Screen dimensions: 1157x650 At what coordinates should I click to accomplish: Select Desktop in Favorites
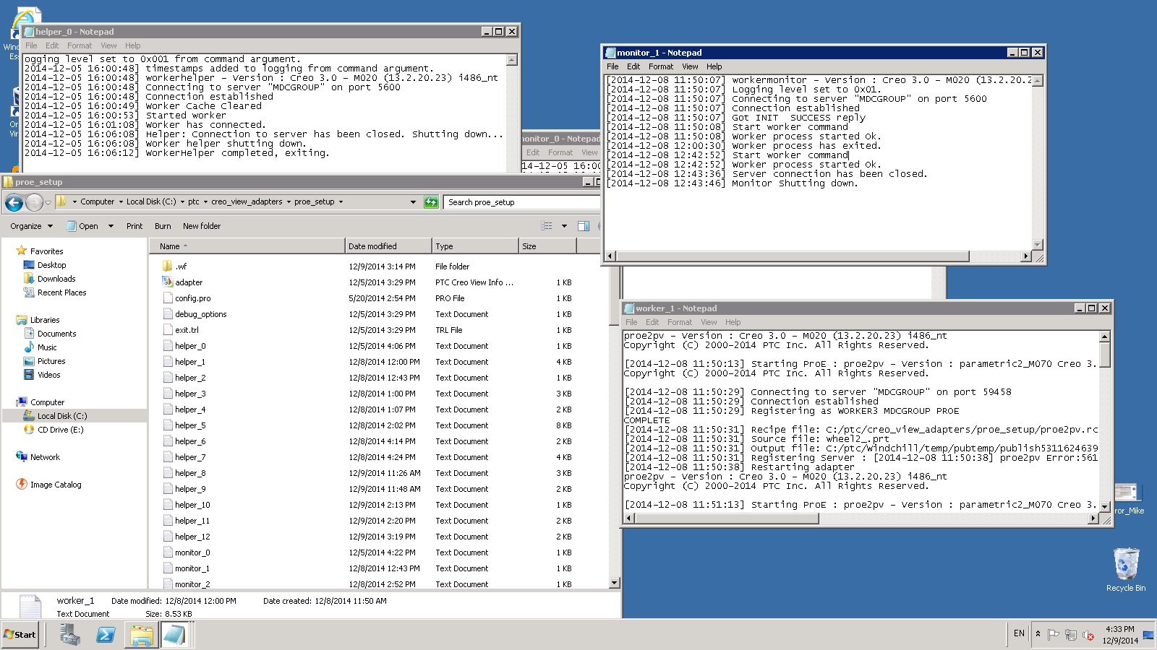coord(51,265)
